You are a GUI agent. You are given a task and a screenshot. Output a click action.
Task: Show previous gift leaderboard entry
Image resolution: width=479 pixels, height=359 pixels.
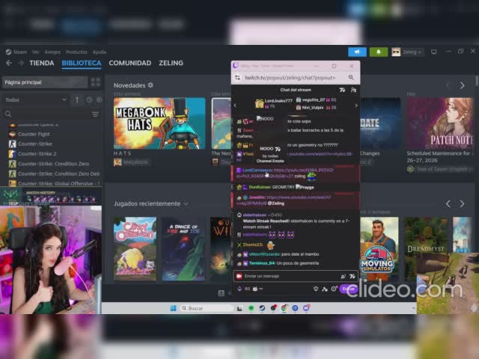point(235,105)
